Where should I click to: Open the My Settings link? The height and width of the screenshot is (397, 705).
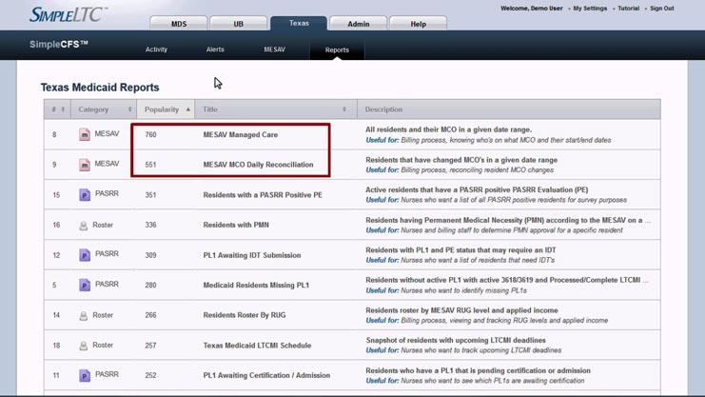pyautogui.click(x=590, y=9)
